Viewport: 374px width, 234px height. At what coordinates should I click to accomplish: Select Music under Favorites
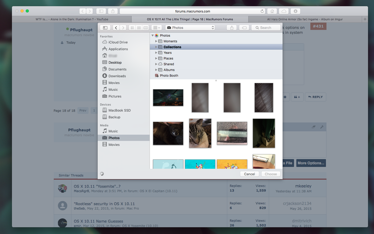[124, 89]
